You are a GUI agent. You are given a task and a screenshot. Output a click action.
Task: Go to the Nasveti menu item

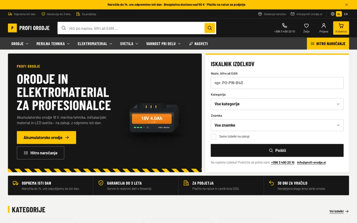tap(198, 44)
